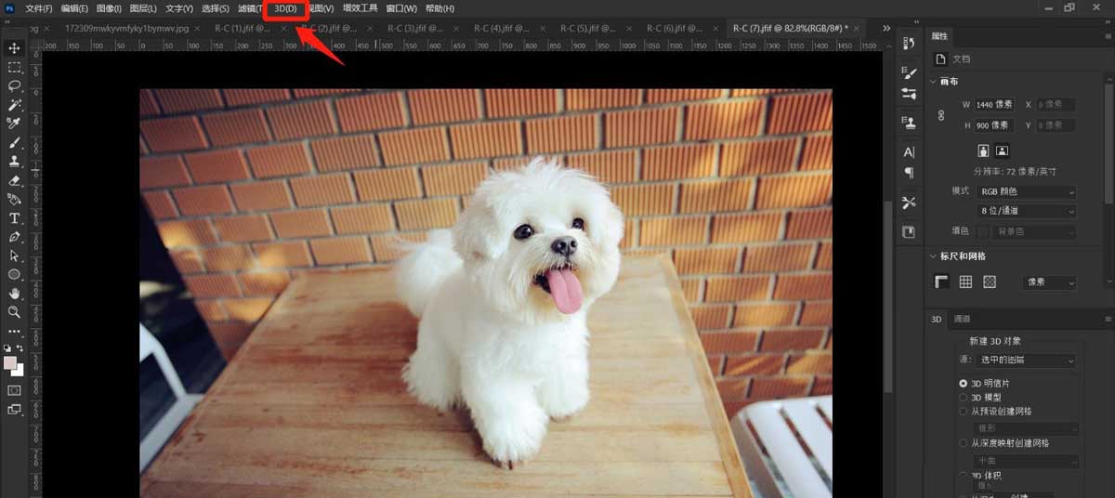The image size is (1115, 498).
Task: Select the Zoom magnifier tool
Action: point(15,312)
